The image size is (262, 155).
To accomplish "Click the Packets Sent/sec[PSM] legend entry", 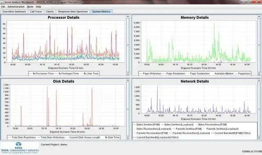I will 187,129.
